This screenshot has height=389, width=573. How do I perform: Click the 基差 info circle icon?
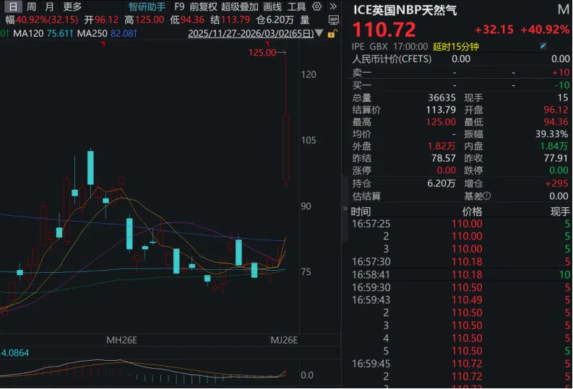pyautogui.click(x=487, y=196)
